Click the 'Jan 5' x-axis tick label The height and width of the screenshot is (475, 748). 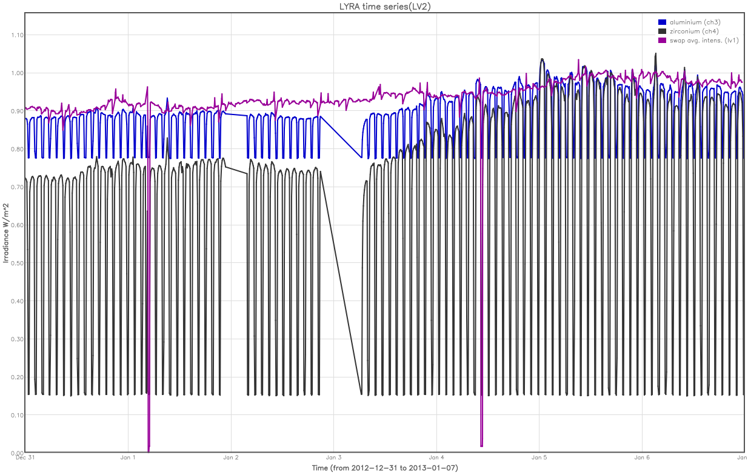(x=539, y=457)
